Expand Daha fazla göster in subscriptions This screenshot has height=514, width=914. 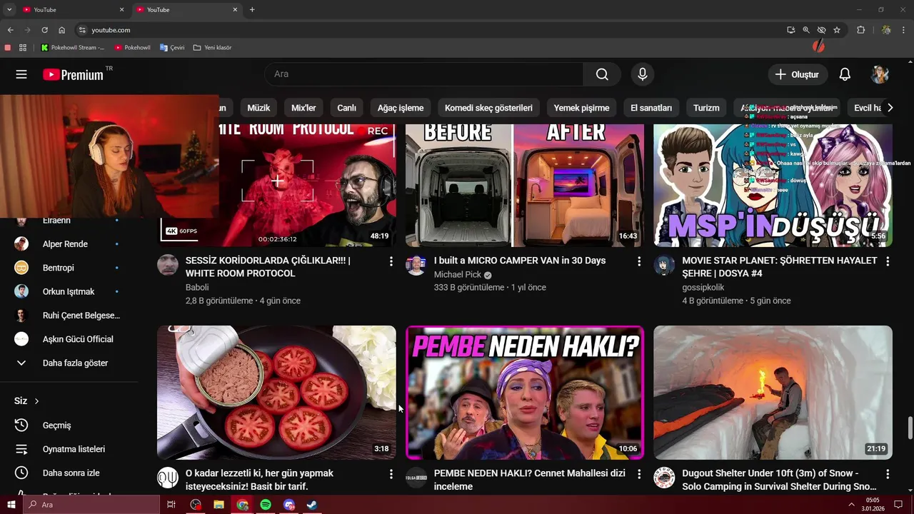tap(75, 363)
